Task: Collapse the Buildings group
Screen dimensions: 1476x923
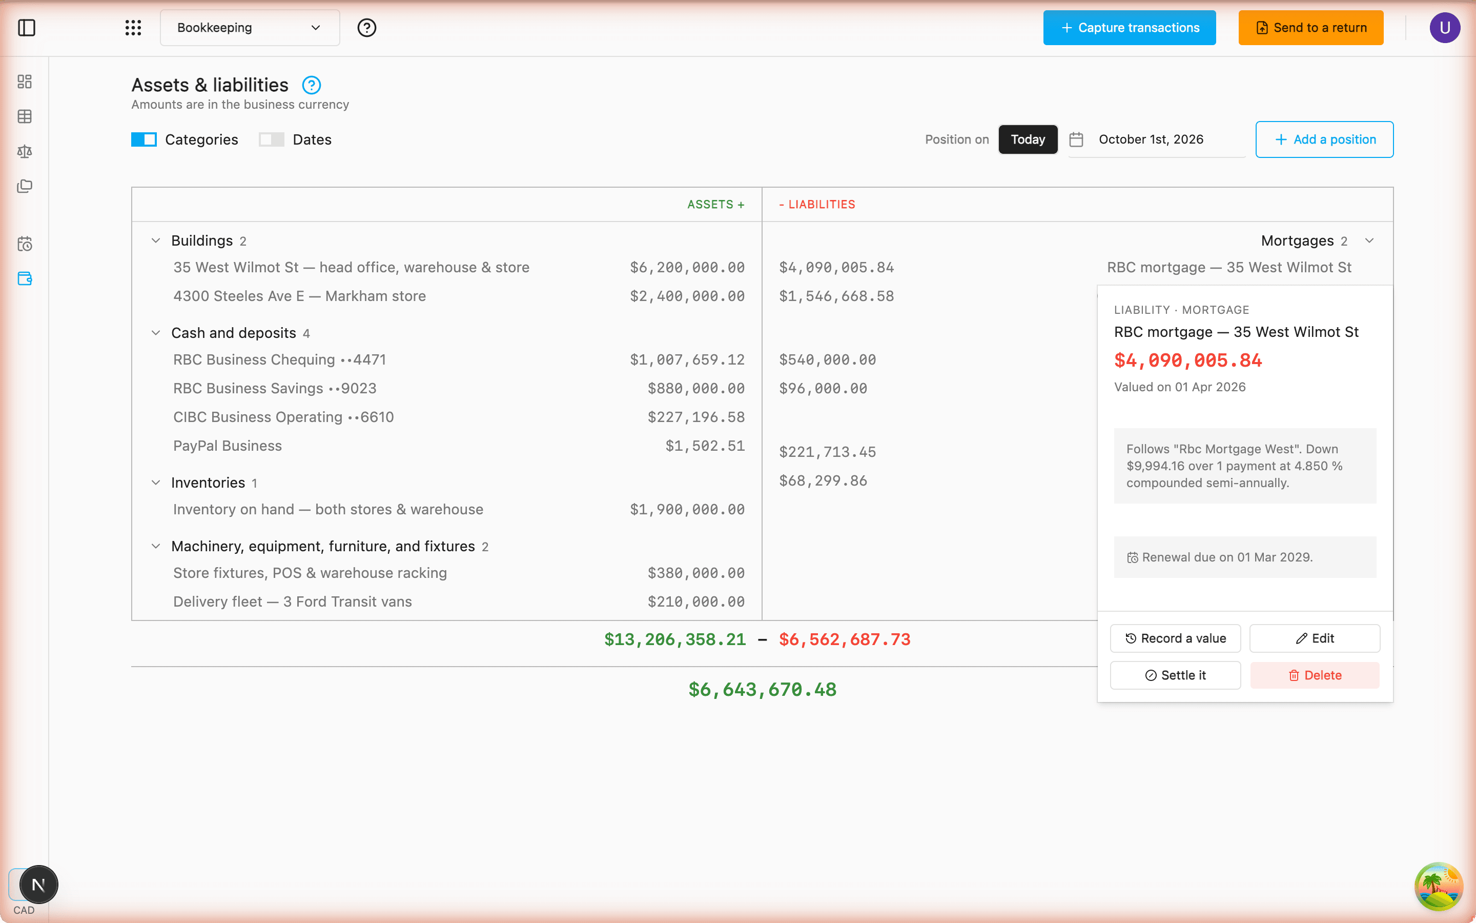Action: pos(155,241)
